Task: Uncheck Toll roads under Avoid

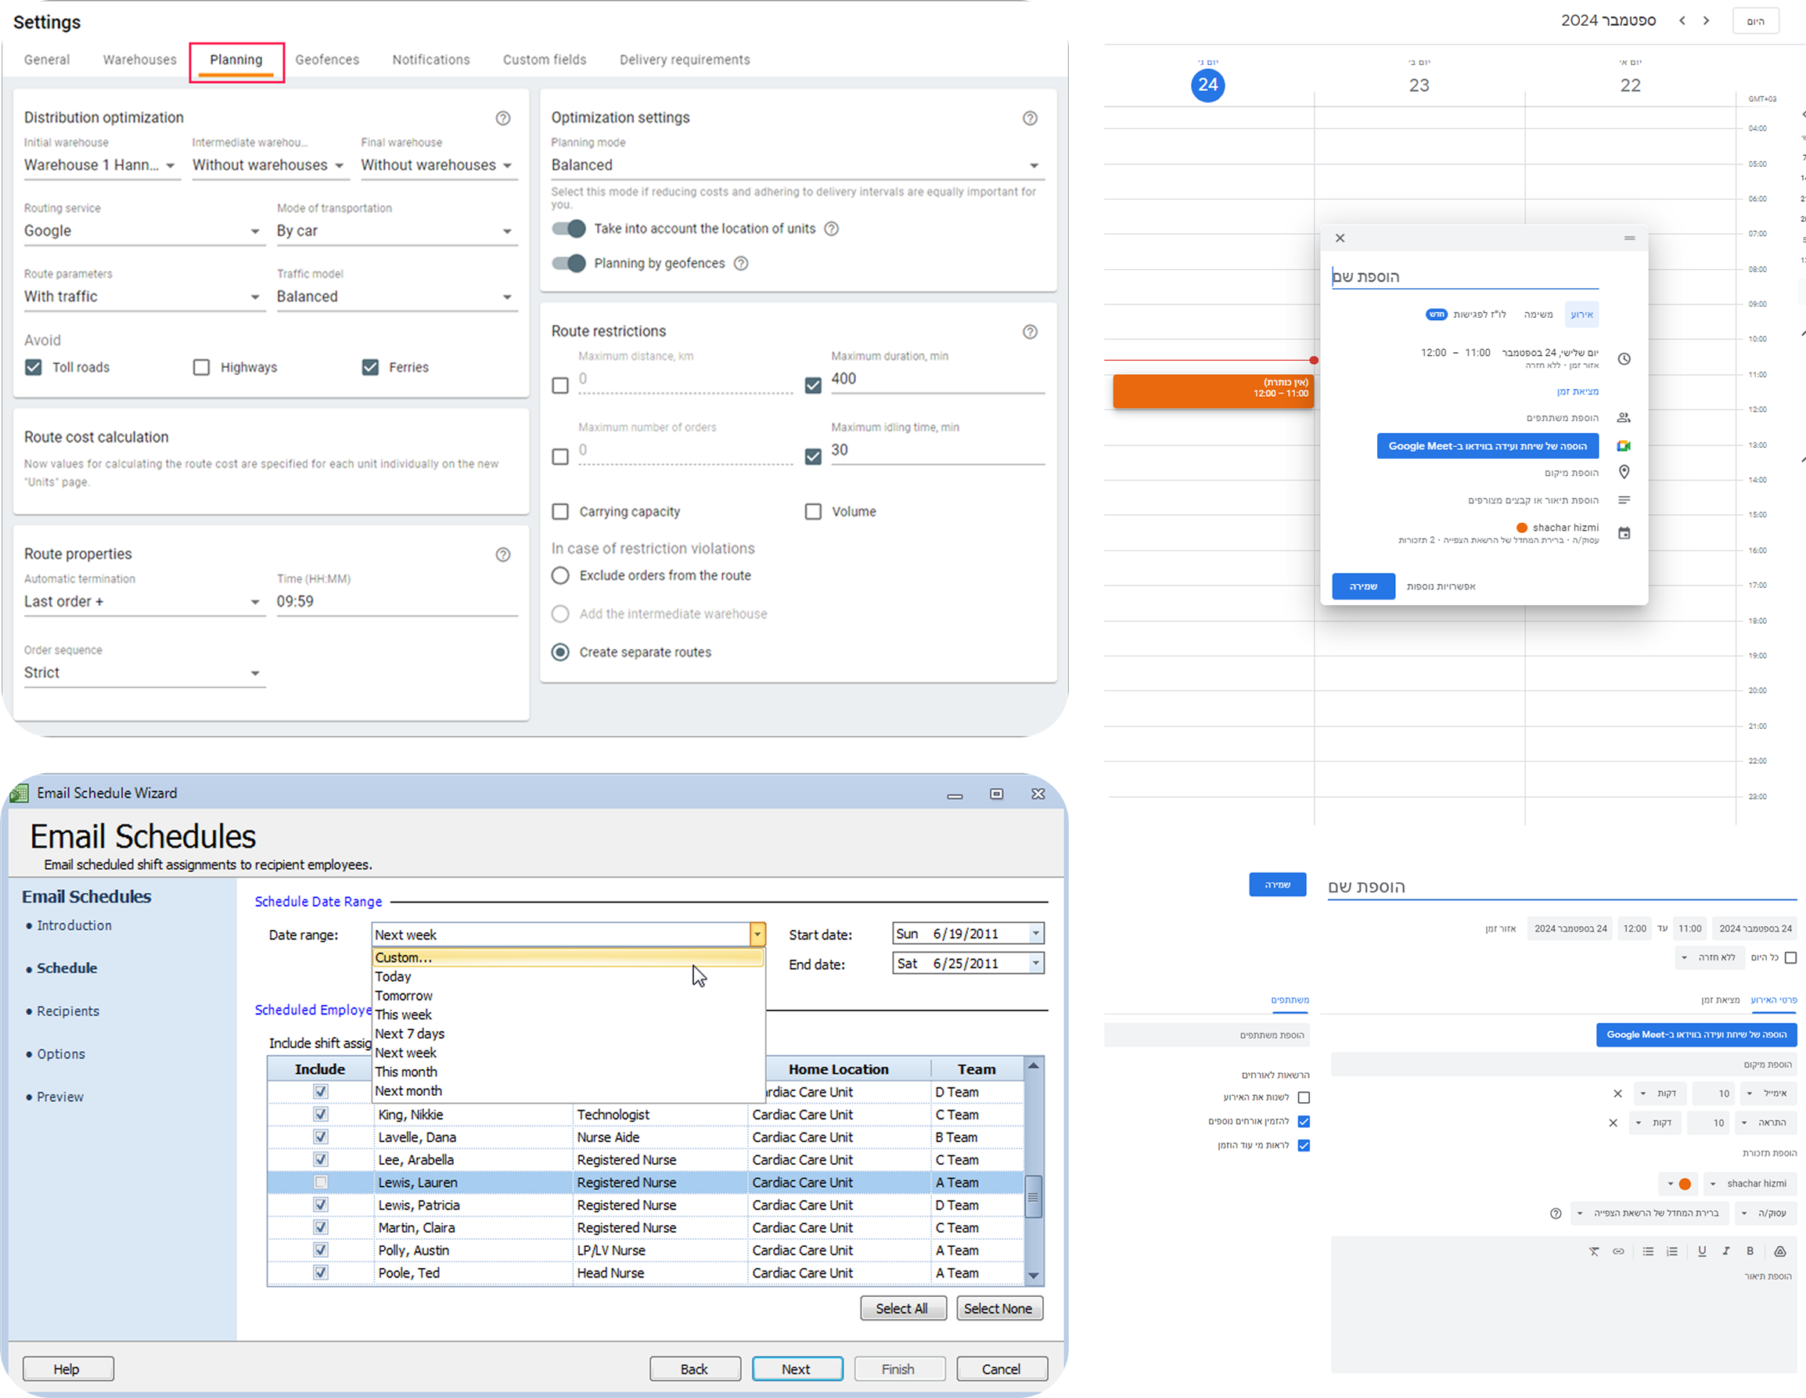Action: point(33,367)
